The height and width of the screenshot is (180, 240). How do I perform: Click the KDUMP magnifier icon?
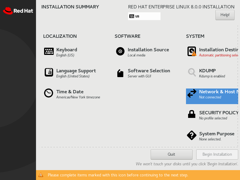192,72
